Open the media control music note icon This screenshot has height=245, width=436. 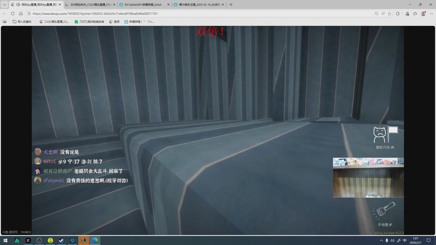tap(407, 13)
